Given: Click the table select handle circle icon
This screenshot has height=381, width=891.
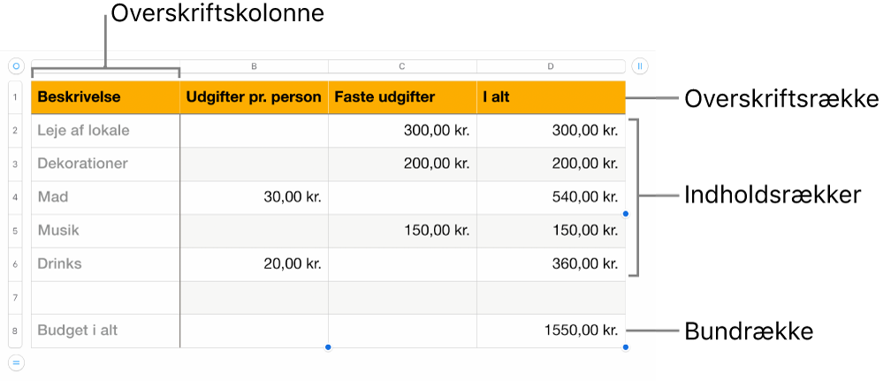Looking at the screenshot, I should coord(16,65).
